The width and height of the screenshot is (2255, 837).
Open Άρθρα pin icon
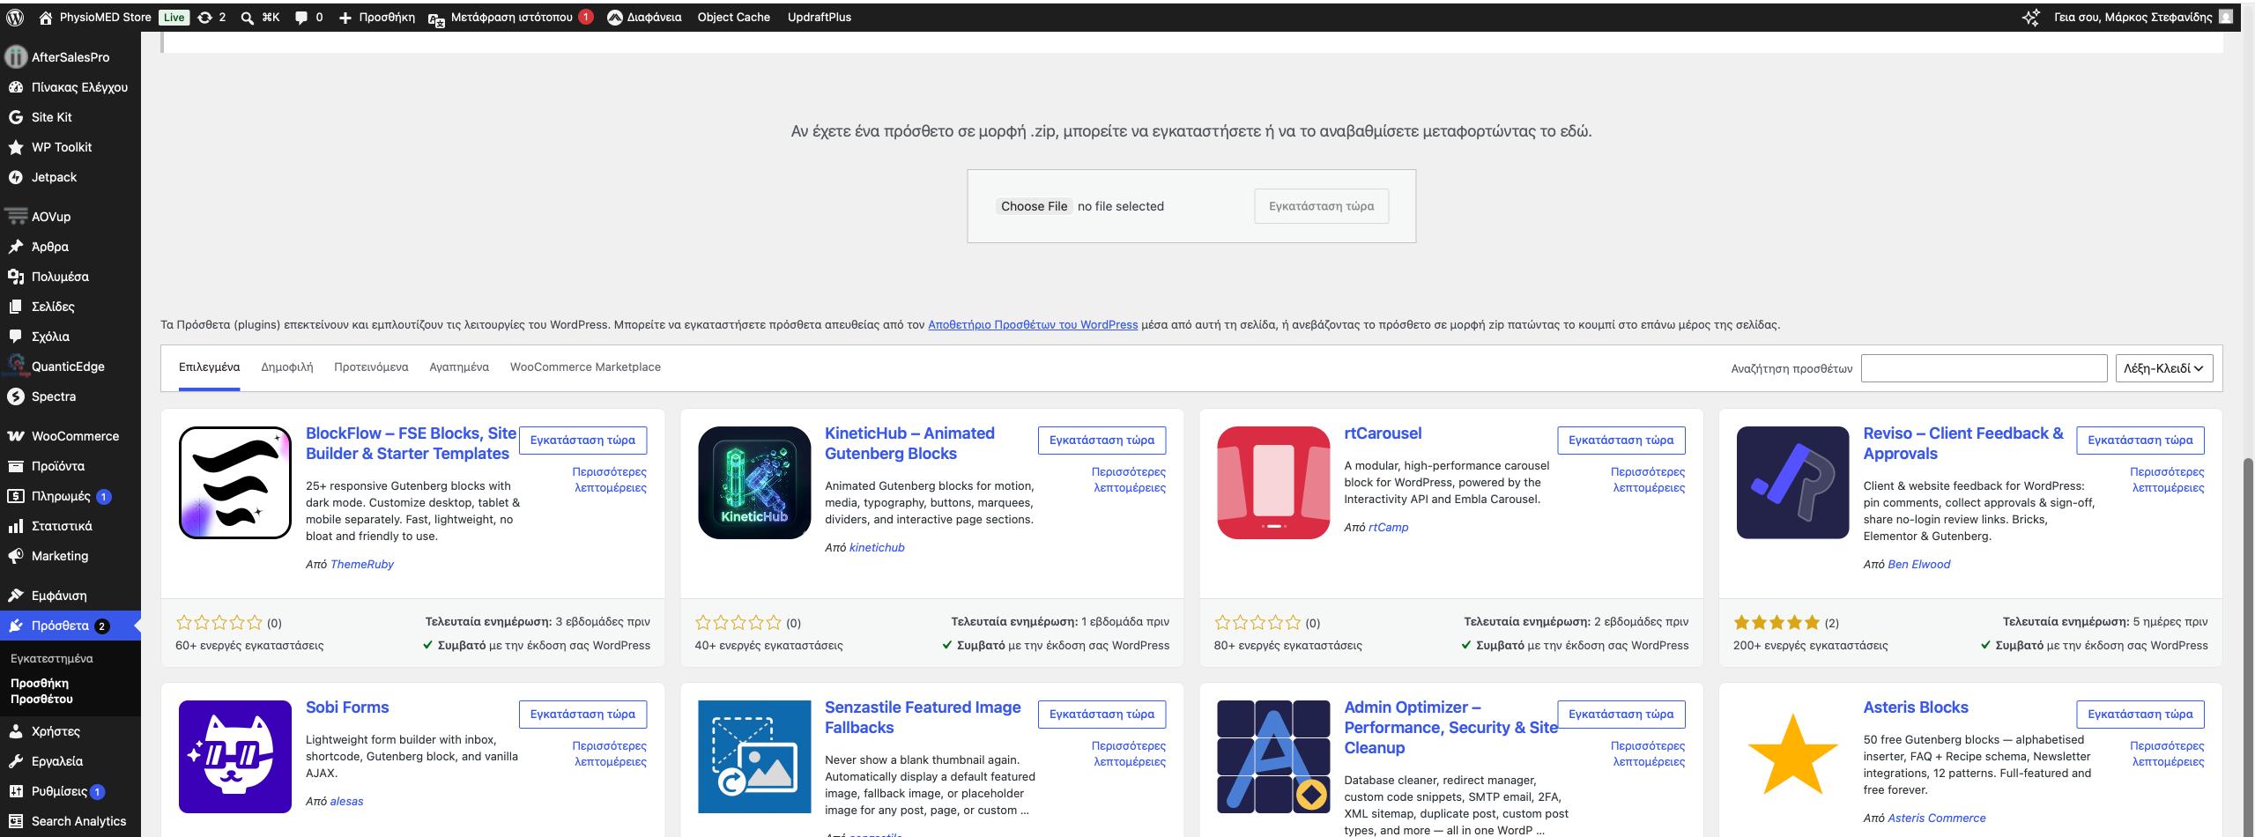click(x=15, y=247)
